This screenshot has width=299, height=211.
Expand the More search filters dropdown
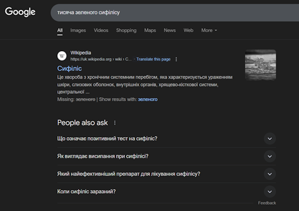pyautogui.click(x=209, y=31)
